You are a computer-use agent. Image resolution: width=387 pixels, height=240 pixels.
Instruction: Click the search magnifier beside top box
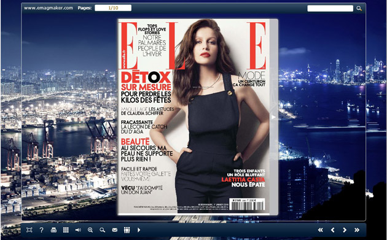(x=359, y=9)
